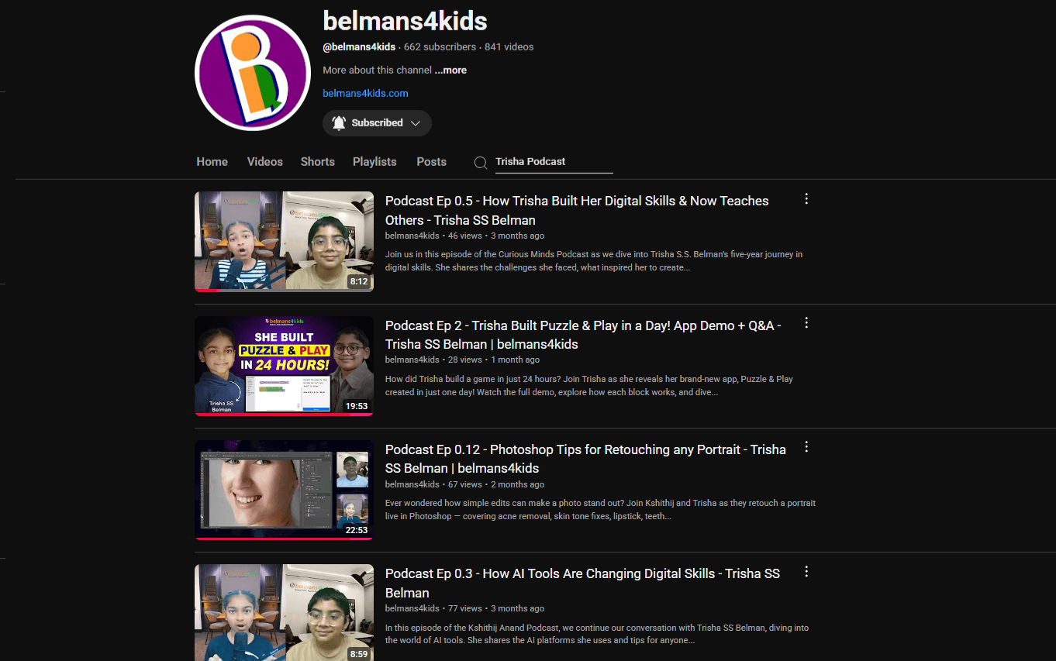This screenshot has width=1056, height=661.
Task: Click the belmans4kids channel logo
Action: (x=253, y=72)
